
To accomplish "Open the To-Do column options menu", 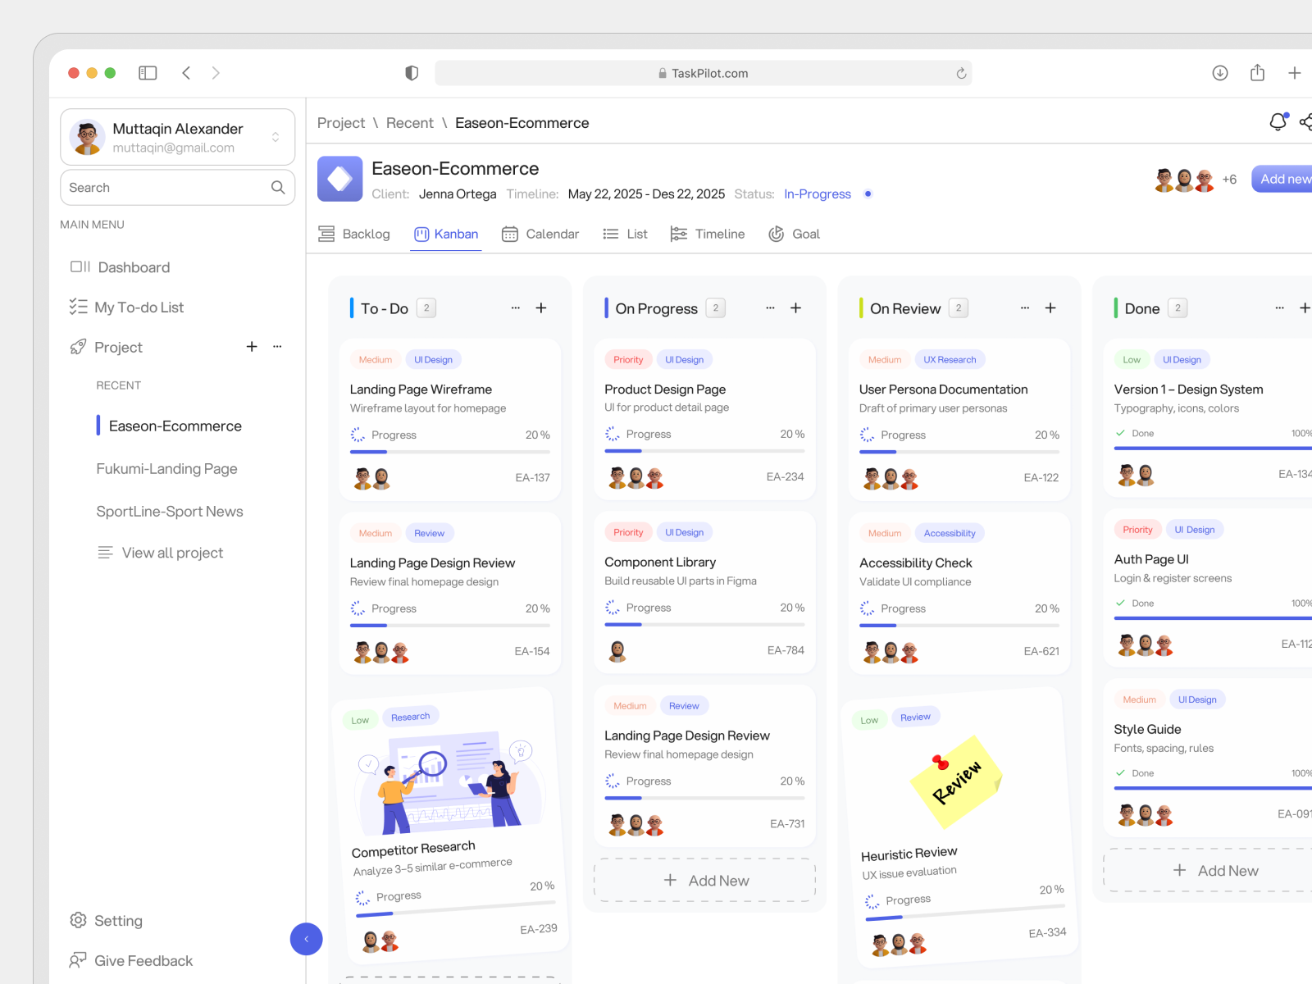I will coord(515,307).
